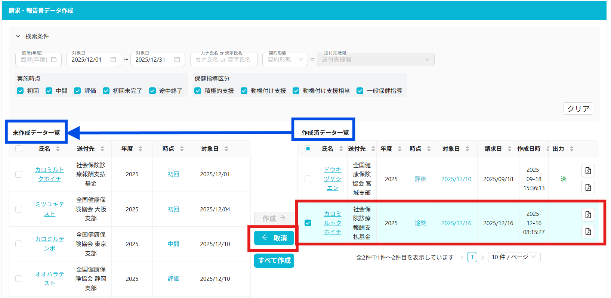611x298 pixels.
Task: Collapse the 検索条件 section
Action: click(18, 36)
